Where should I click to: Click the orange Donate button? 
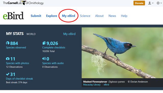point(139,3)
